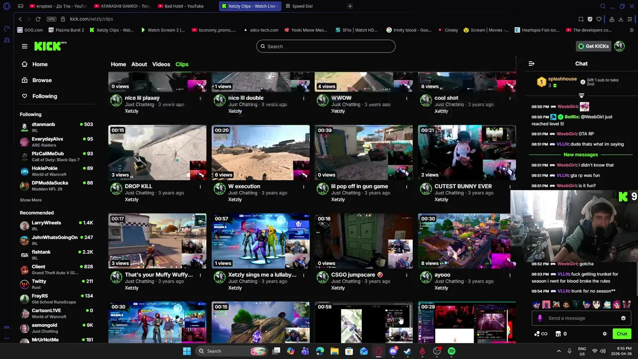Open splashhouse gifter in chat leaderboard
The image size is (638, 359).
562,79
